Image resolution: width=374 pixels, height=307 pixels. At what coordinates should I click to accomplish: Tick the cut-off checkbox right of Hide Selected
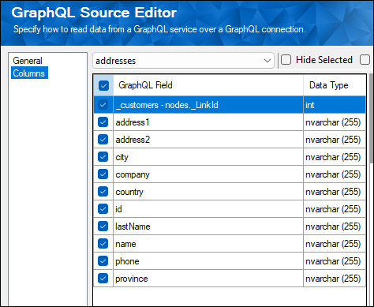point(365,60)
